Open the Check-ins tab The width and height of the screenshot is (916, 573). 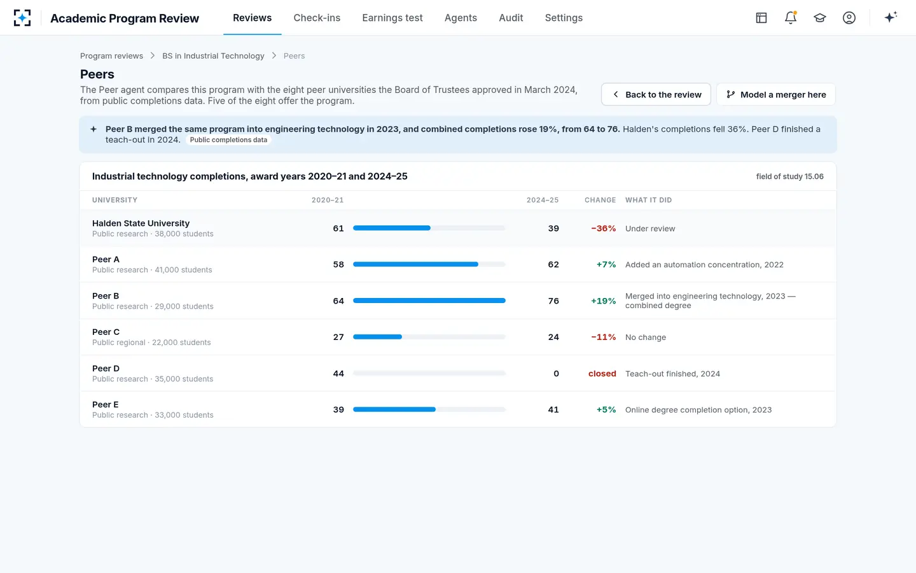pyautogui.click(x=317, y=18)
